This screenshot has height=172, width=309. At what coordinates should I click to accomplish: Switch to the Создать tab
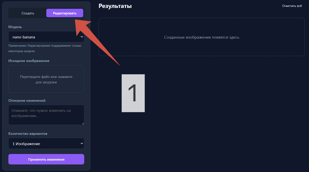pyautogui.click(x=27, y=13)
